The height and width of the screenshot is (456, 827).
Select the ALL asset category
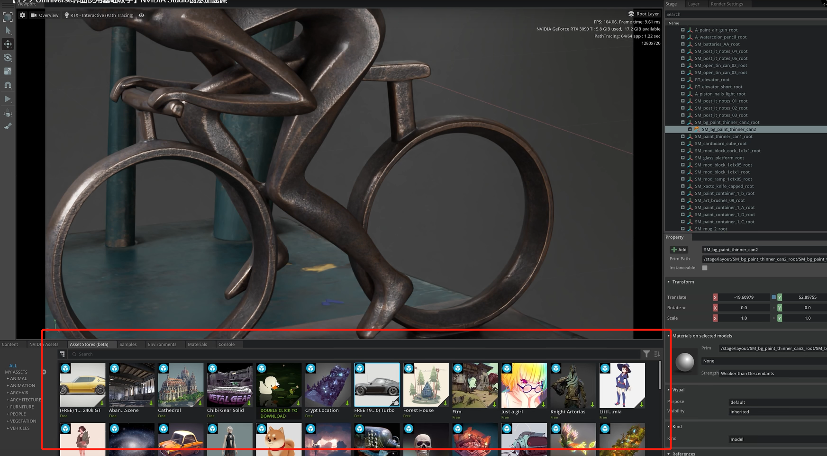click(x=13, y=366)
